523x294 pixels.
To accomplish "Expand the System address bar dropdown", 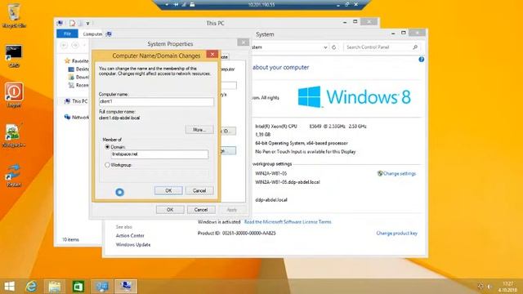I will point(325,47).
